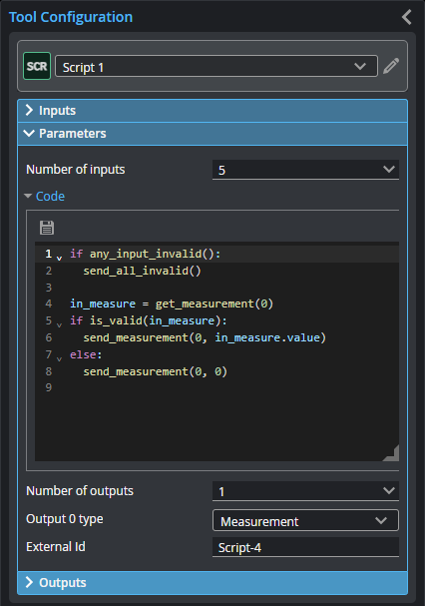Screen dimensions: 425x606
Task: Fold the if block at line 5
Action: point(59,324)
